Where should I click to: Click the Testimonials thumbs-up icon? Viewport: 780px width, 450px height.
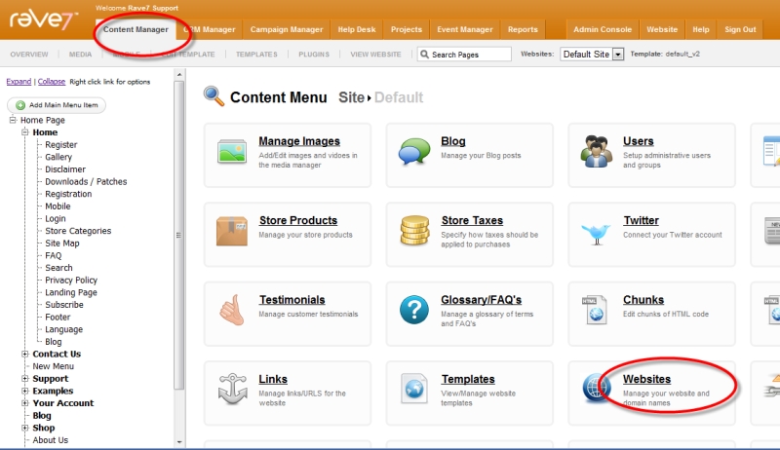[x=232, y=310]
